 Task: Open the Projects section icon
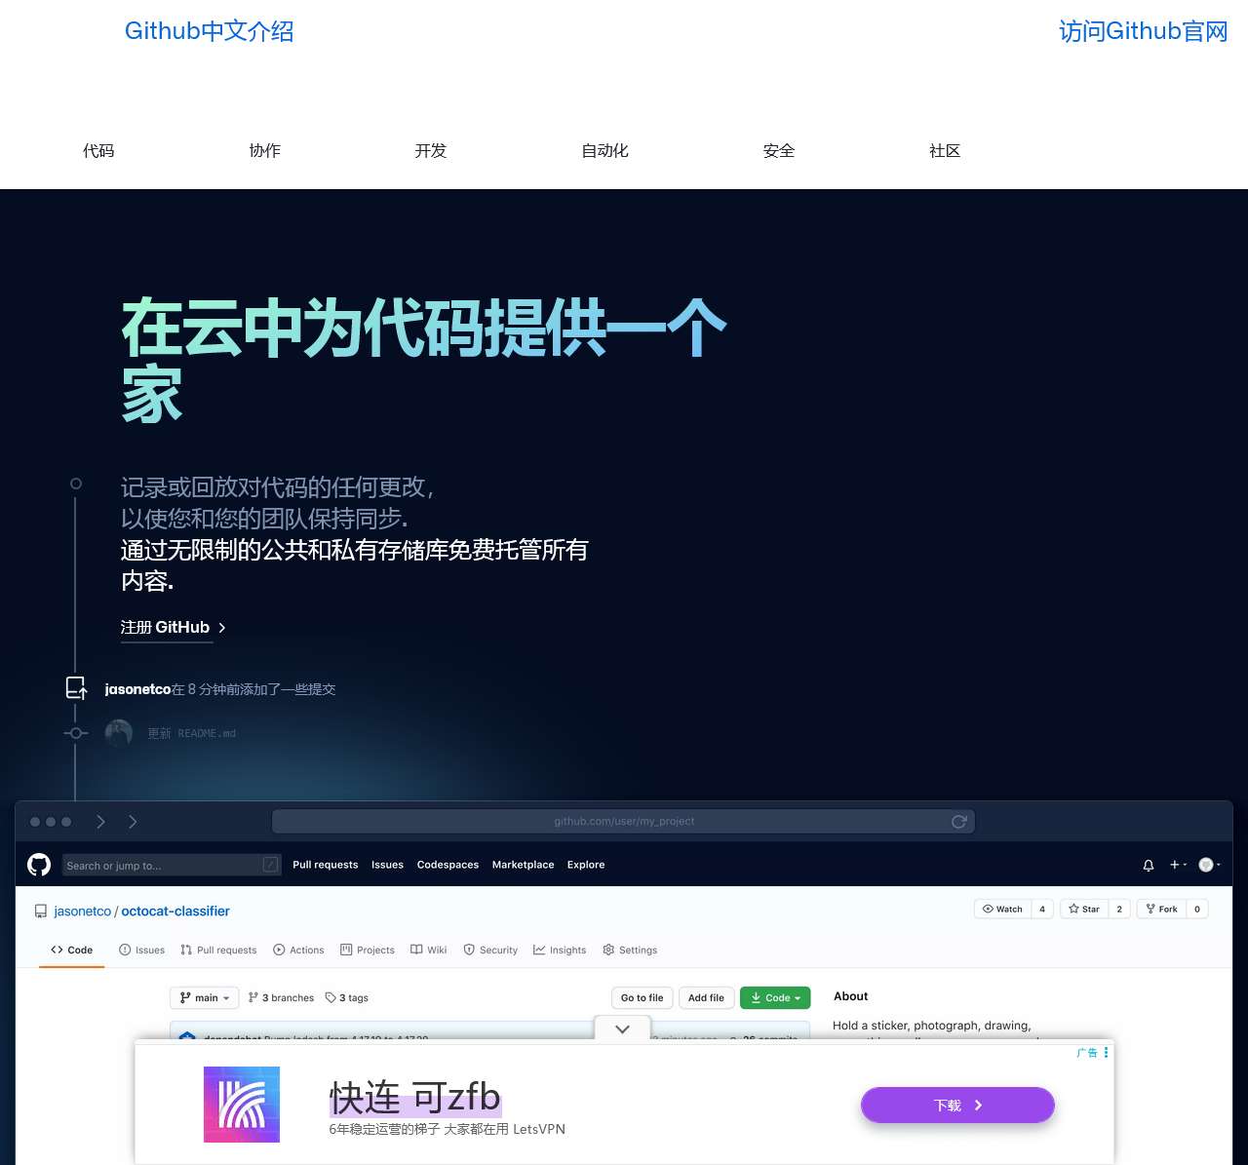click(346, 950)
